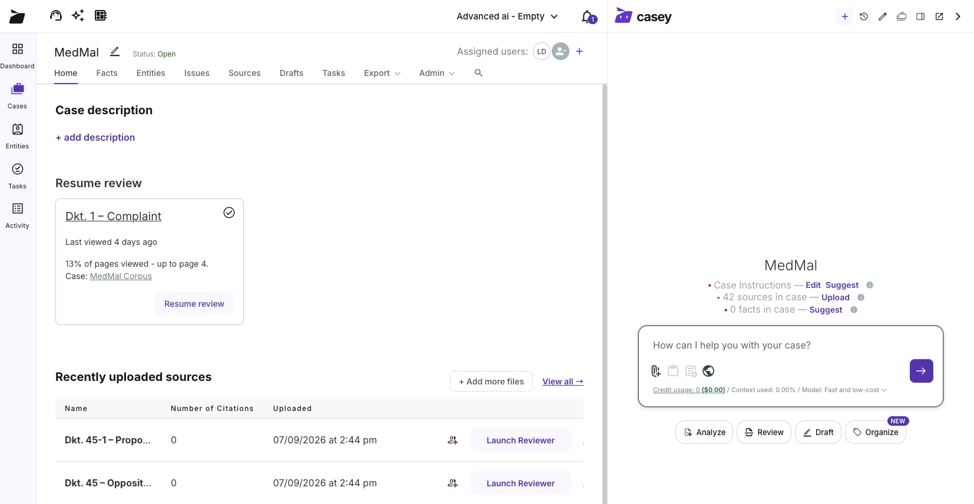
Task: Click the LD assigned user avatar
Action: 541,51
